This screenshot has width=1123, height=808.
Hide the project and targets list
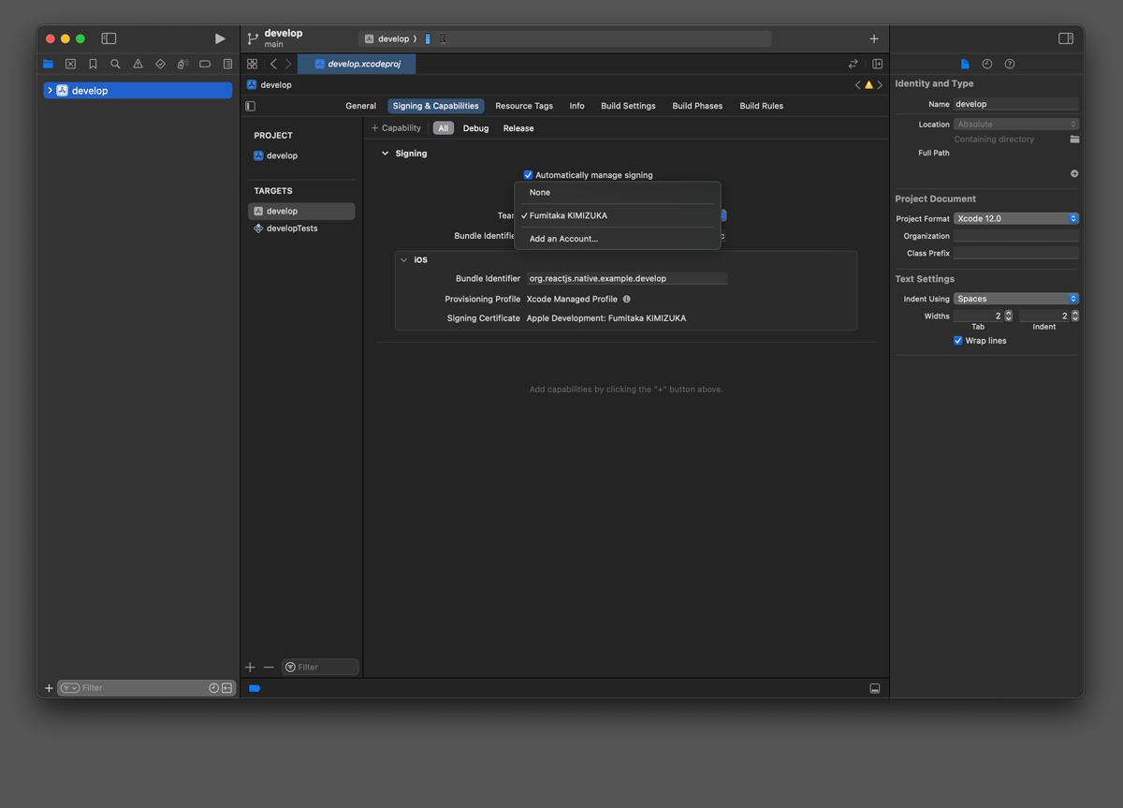coord(251,106)
